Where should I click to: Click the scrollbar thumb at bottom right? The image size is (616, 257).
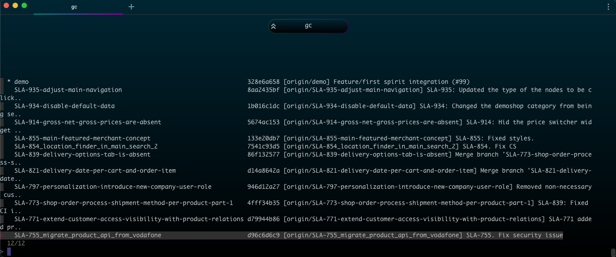pos(613,253)
